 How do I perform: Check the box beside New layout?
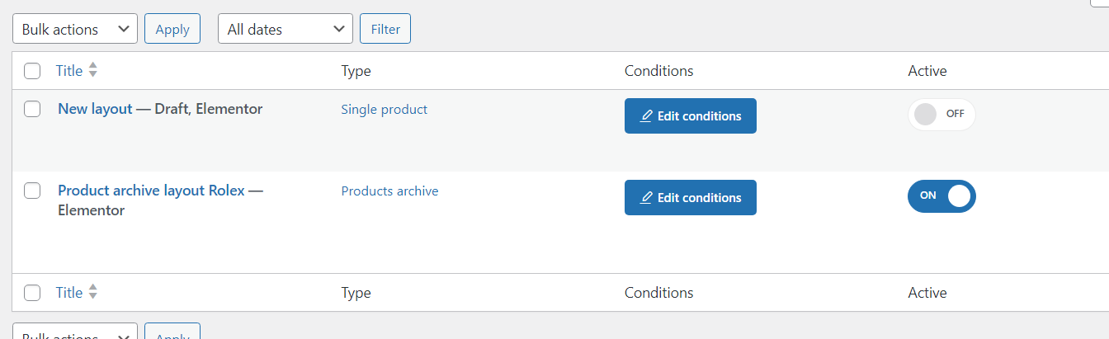(x=32, y=109)
